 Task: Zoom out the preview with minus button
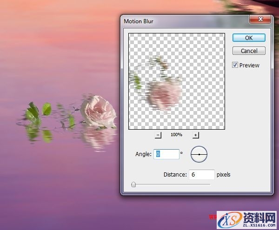pos(158,135)
